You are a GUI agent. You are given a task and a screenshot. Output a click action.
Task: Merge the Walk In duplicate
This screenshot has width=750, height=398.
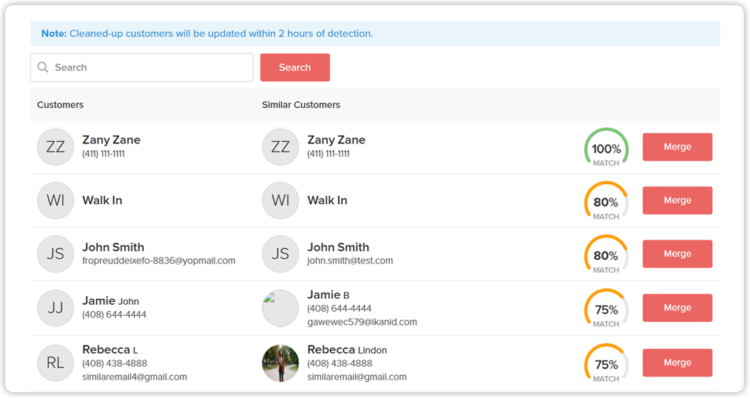[678, 200]
